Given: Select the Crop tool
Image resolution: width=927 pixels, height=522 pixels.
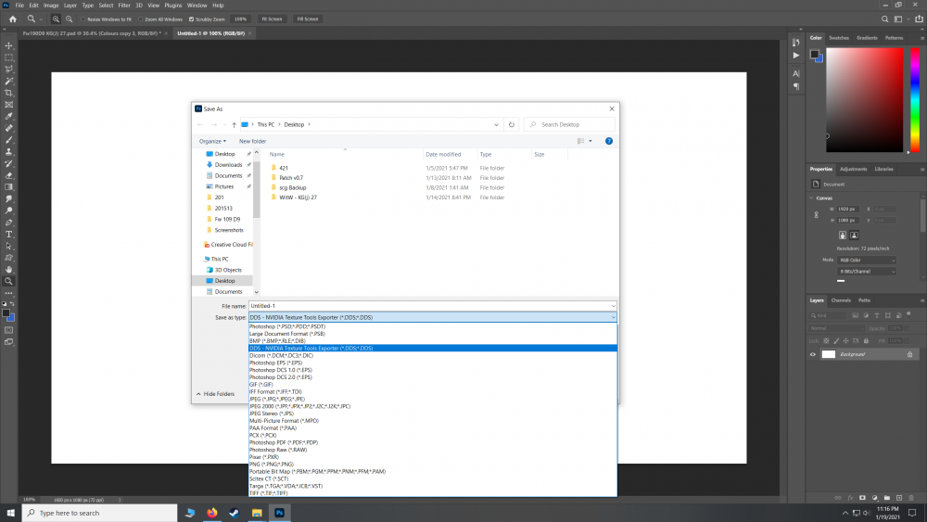Looking at the screenshot, I should pos(9,93).
